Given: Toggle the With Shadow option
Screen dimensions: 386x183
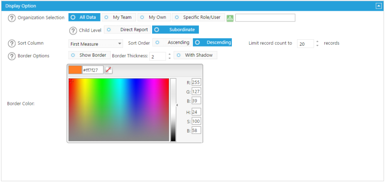Looking at the screenshot, I should click(195, 55).
